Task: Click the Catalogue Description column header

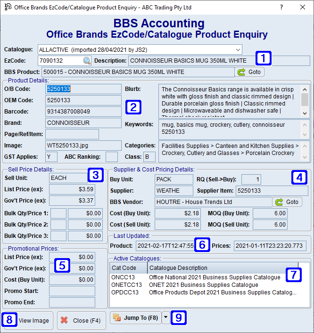Action: [x=223, y=268]
